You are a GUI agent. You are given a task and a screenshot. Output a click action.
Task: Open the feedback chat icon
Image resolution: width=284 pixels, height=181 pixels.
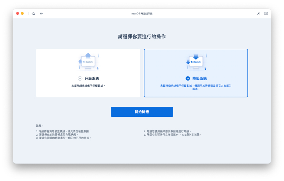click(x=266, y=14)
